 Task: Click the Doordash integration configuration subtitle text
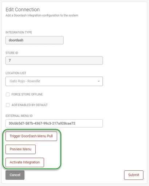coord(42,15)
